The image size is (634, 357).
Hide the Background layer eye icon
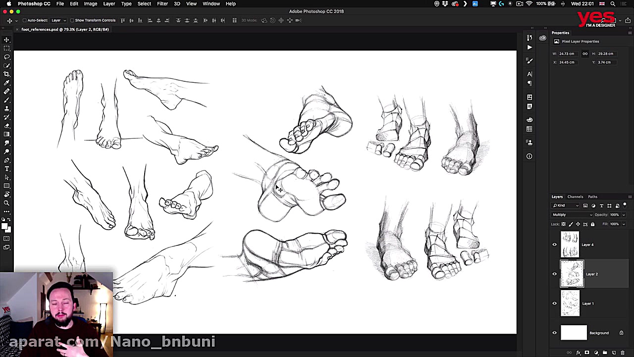click(x=555, y=333)
